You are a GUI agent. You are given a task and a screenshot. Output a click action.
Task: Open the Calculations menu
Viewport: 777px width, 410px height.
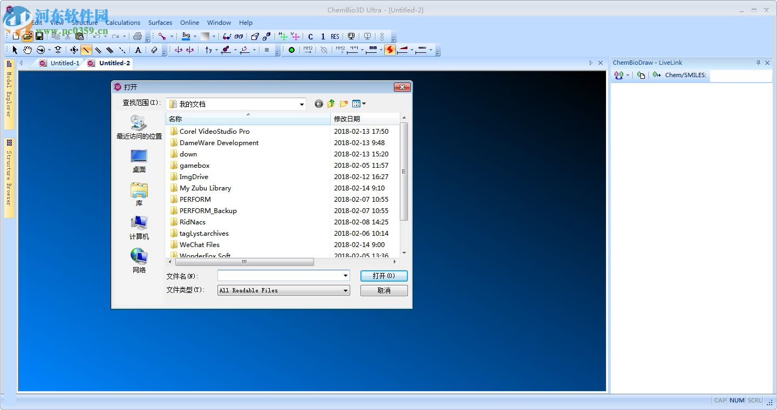pos(123,23)
